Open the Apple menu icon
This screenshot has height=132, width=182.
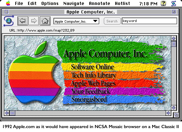coord(8,3)
